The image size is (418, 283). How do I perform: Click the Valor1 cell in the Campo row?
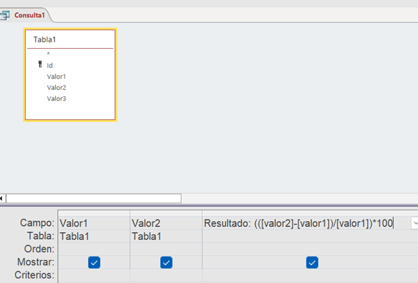94,223
